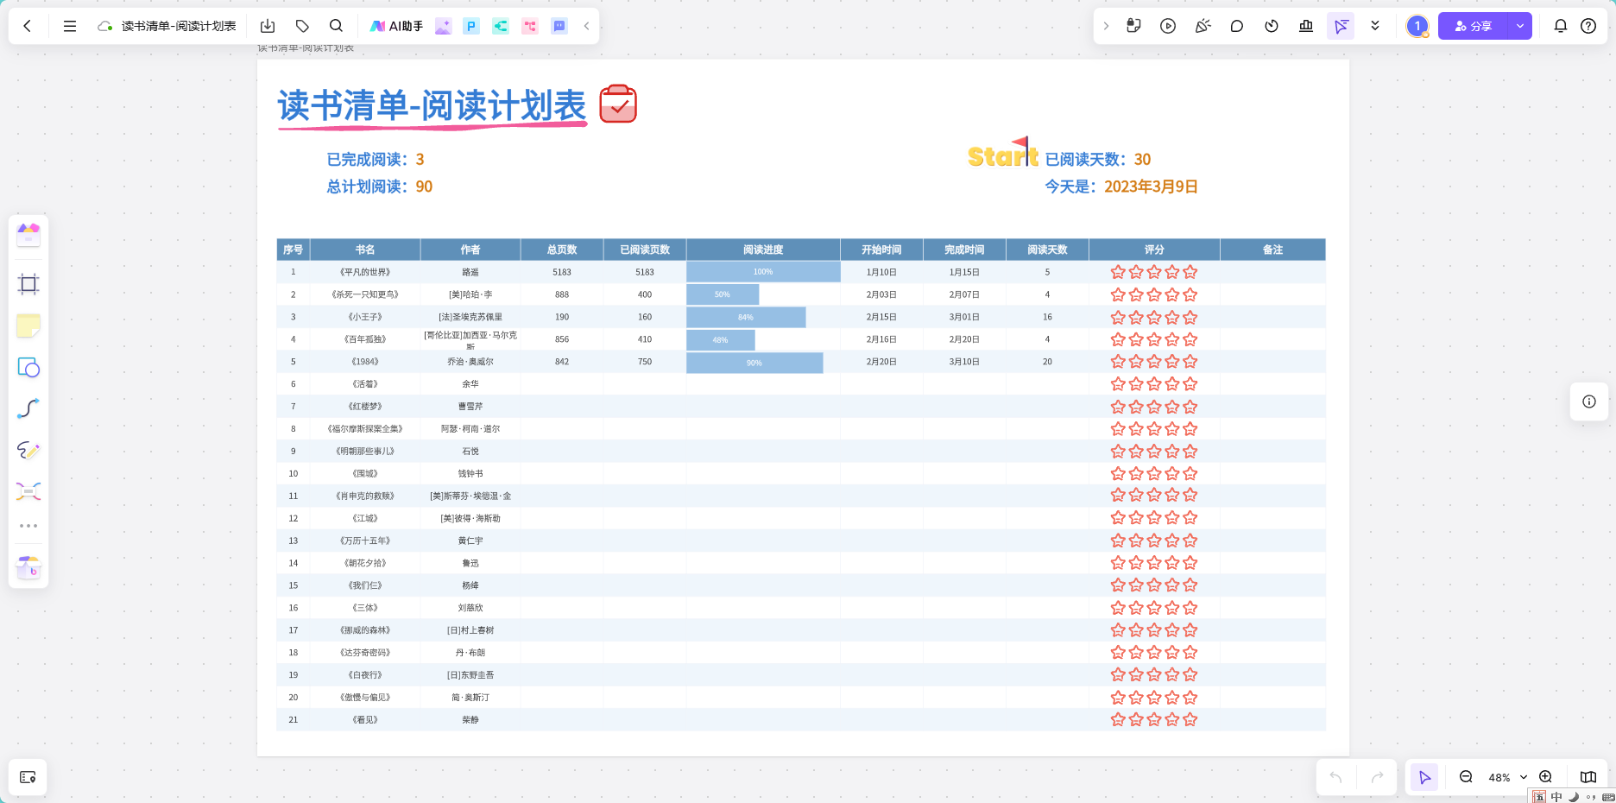This screenshot has height=803, width=1616.
Task: Click the author cell 刘慈欣
Action: click(x=470, y=608)
